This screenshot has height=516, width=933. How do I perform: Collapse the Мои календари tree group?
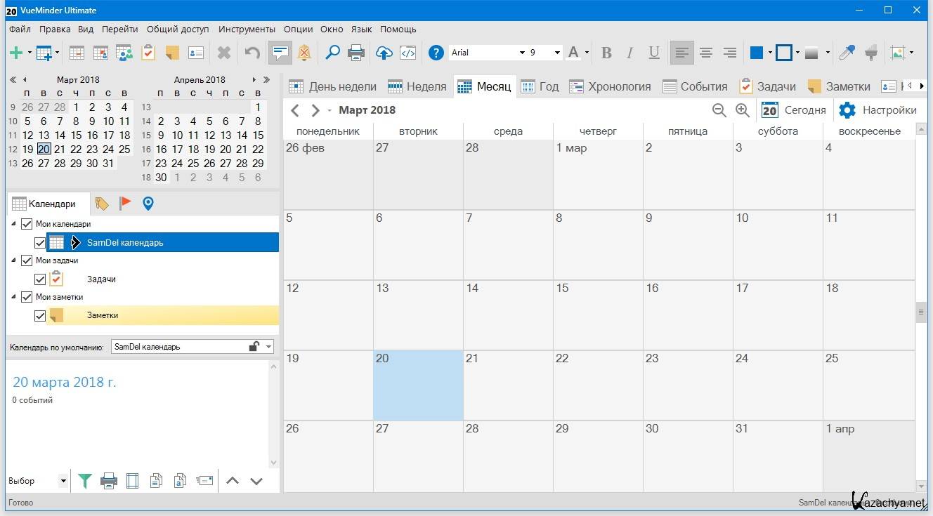point(14,224)
